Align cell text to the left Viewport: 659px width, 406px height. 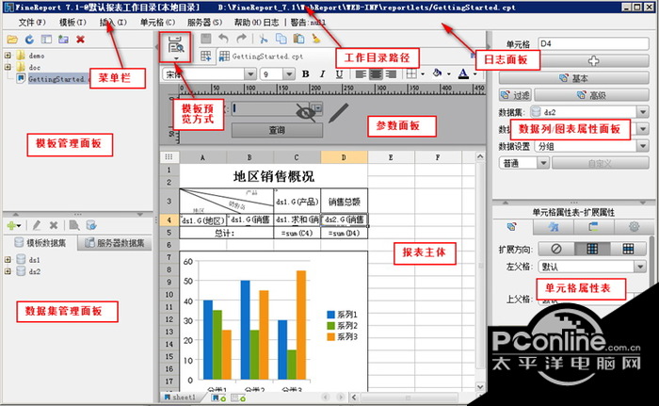click(361, 74)
